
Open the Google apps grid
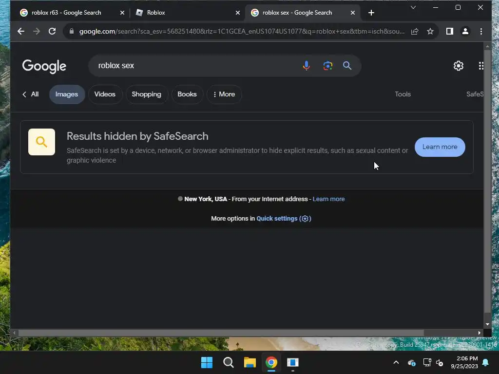tap(481, 66)
